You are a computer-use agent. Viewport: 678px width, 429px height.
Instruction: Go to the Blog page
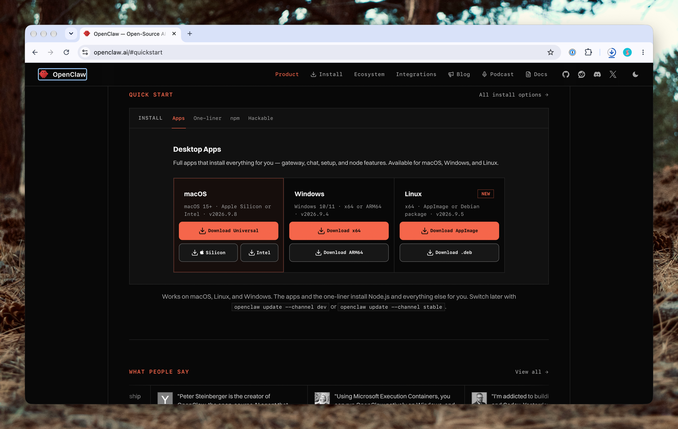coord(459,75)
